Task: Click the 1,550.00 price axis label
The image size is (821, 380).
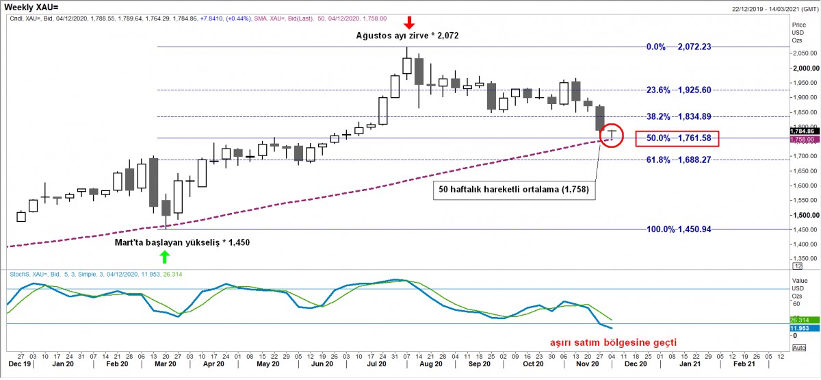Action: point(804,200)
